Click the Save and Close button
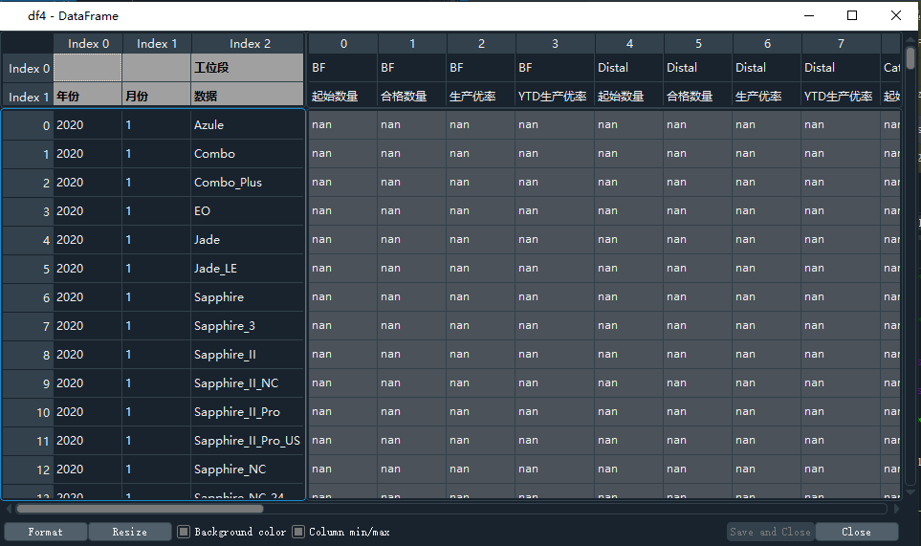The image size is (921, 546). (770, 532)
